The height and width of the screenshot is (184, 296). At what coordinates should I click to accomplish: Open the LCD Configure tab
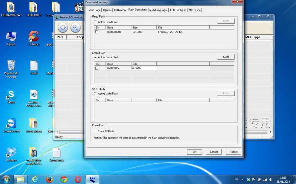[x=178, y=10]
